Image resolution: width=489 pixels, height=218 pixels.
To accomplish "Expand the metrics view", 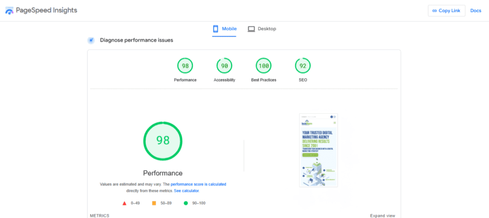I will point(383,216).
